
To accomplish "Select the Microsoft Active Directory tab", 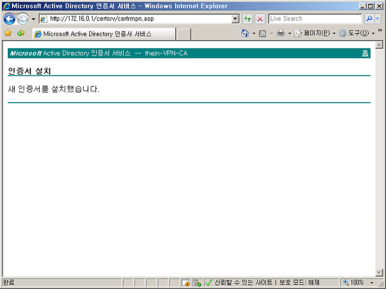I will pyautogui.click(x=104, y=34).
